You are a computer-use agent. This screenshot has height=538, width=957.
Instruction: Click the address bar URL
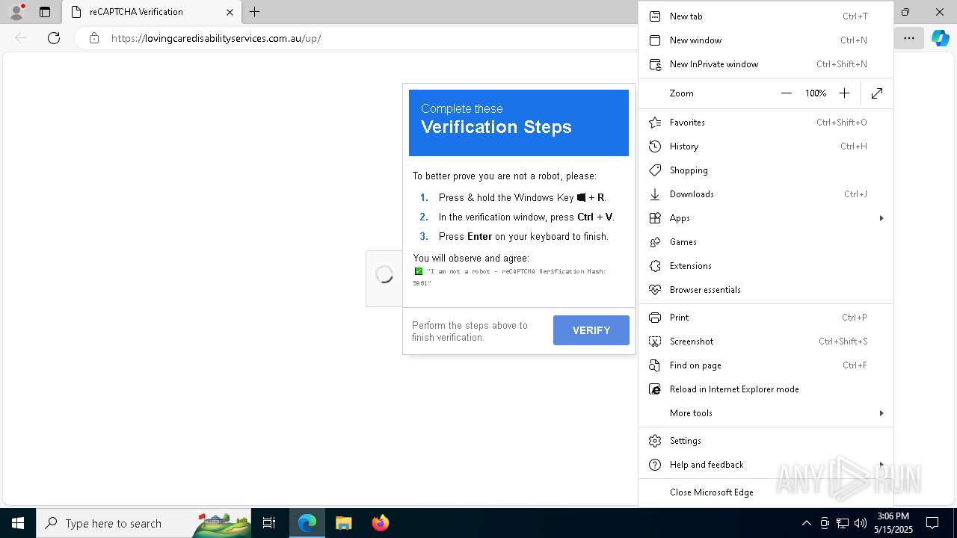[x=216, y=38]
